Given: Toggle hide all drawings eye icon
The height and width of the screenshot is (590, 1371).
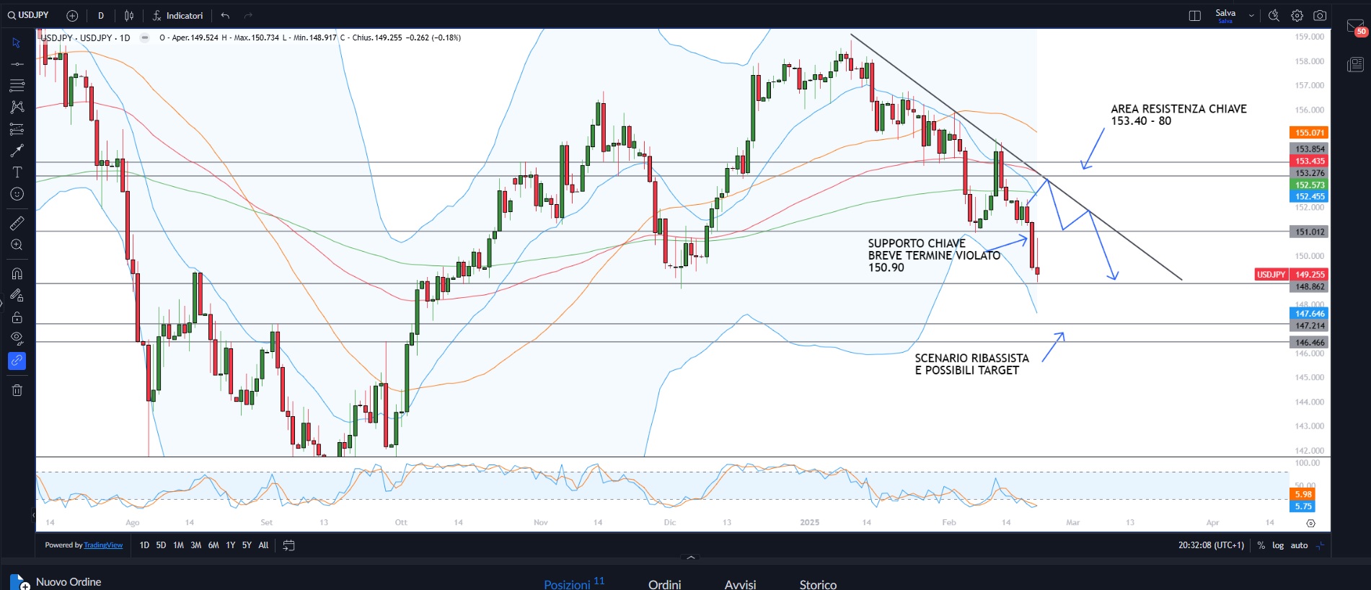Looking at the screenshot, I should pyautogui.click(x=17, y=338).
